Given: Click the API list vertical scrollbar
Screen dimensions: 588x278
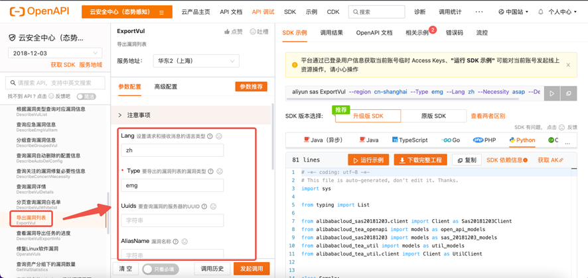Looking at the screenshot, I should [x=109, y=213].
